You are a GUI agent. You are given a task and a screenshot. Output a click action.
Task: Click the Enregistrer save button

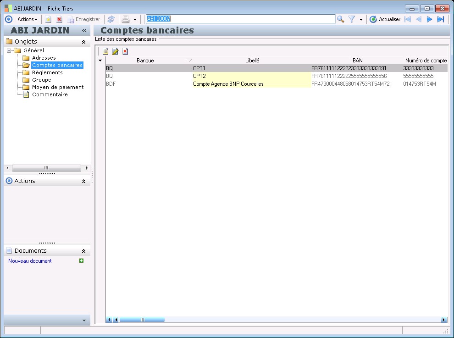(83, 19)
